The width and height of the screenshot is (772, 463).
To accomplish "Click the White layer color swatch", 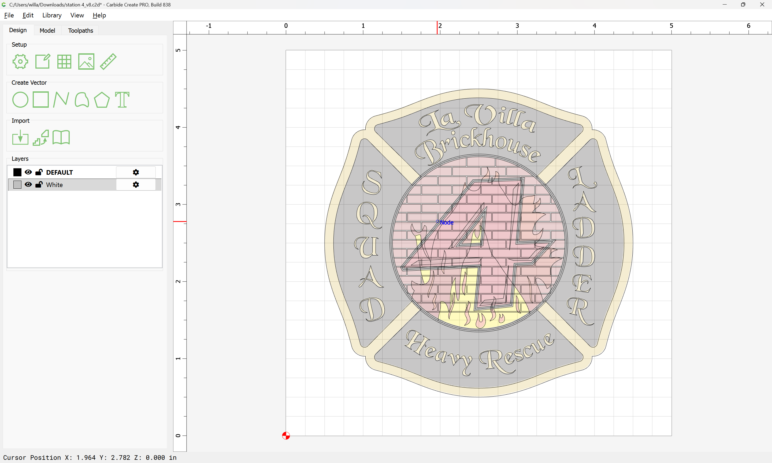I will (17, 185).
